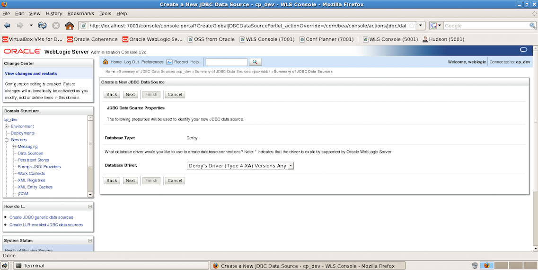Click the console search magnifier button
The image size is (538, 270).
coord(255,62)
